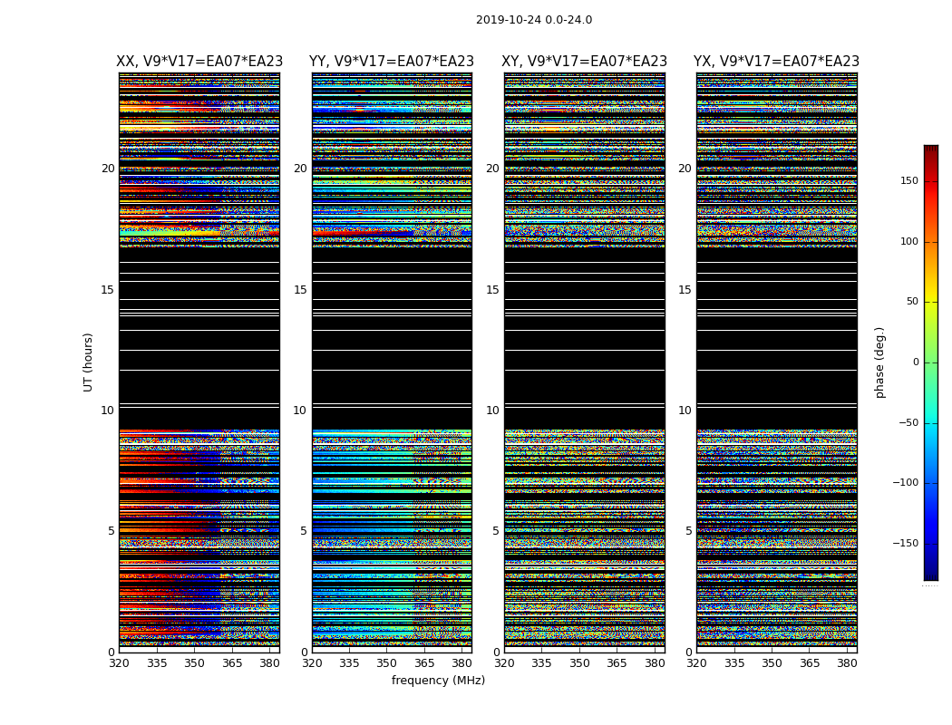Click the 335 frequency tick under XY panel
This screenshot has height=725, width=952.
[541, 663]
